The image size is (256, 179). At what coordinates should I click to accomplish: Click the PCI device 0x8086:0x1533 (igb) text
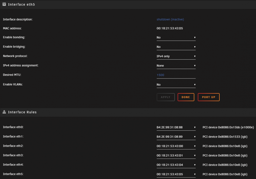click(225, 137)
